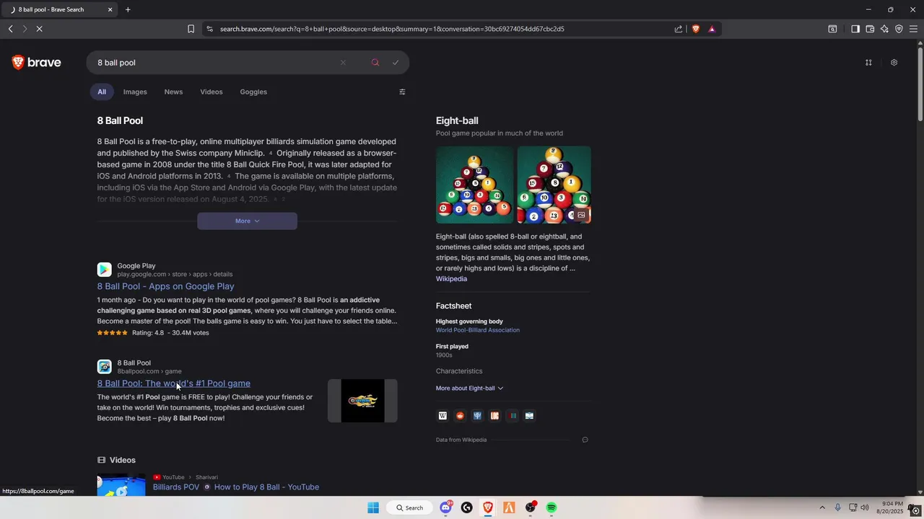Open the Brave VPN shield icon
This screenshot has width=924, height=519.
(x=899, y=29)
